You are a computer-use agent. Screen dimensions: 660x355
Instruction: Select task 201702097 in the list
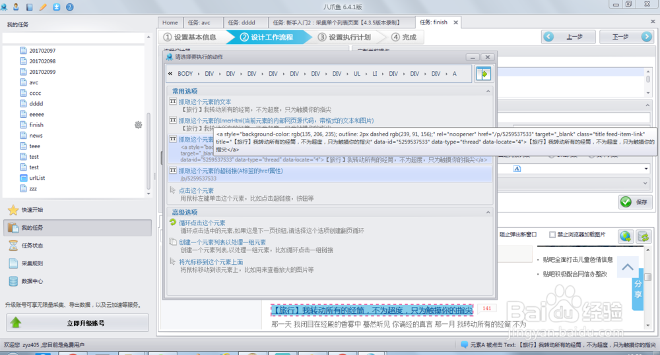42,51
